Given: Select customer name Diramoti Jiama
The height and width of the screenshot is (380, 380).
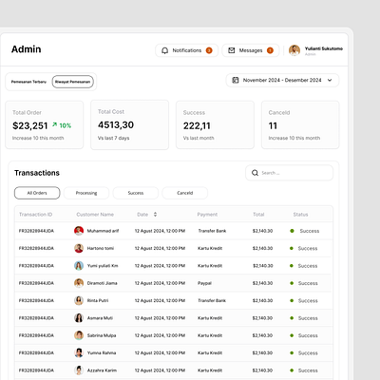Looking at the screenshot, I should pyautogui.click(x=102, y=283).
